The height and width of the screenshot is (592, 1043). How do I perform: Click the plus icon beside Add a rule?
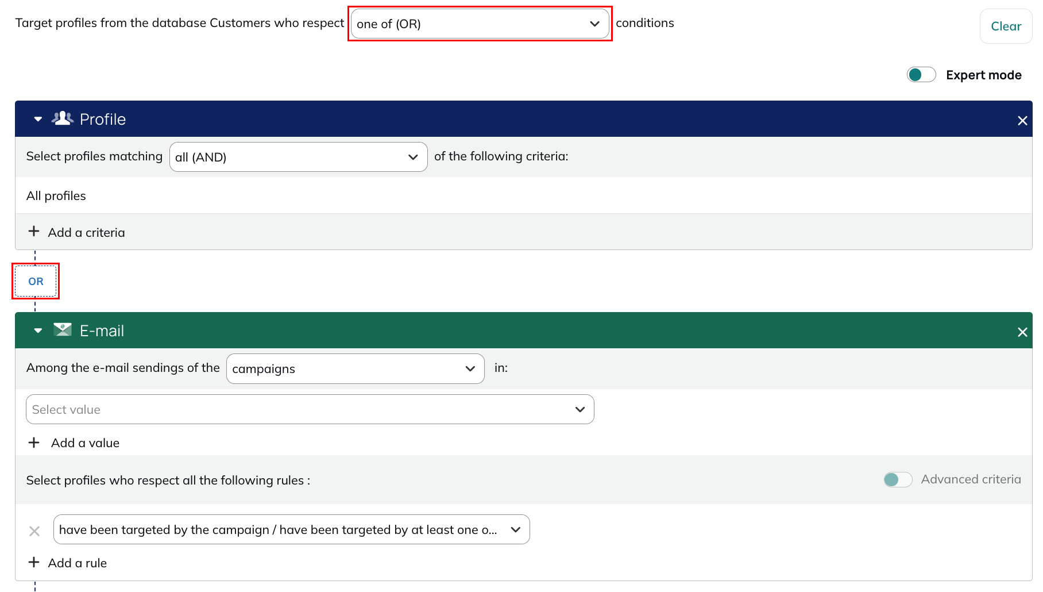pos(34,562)
